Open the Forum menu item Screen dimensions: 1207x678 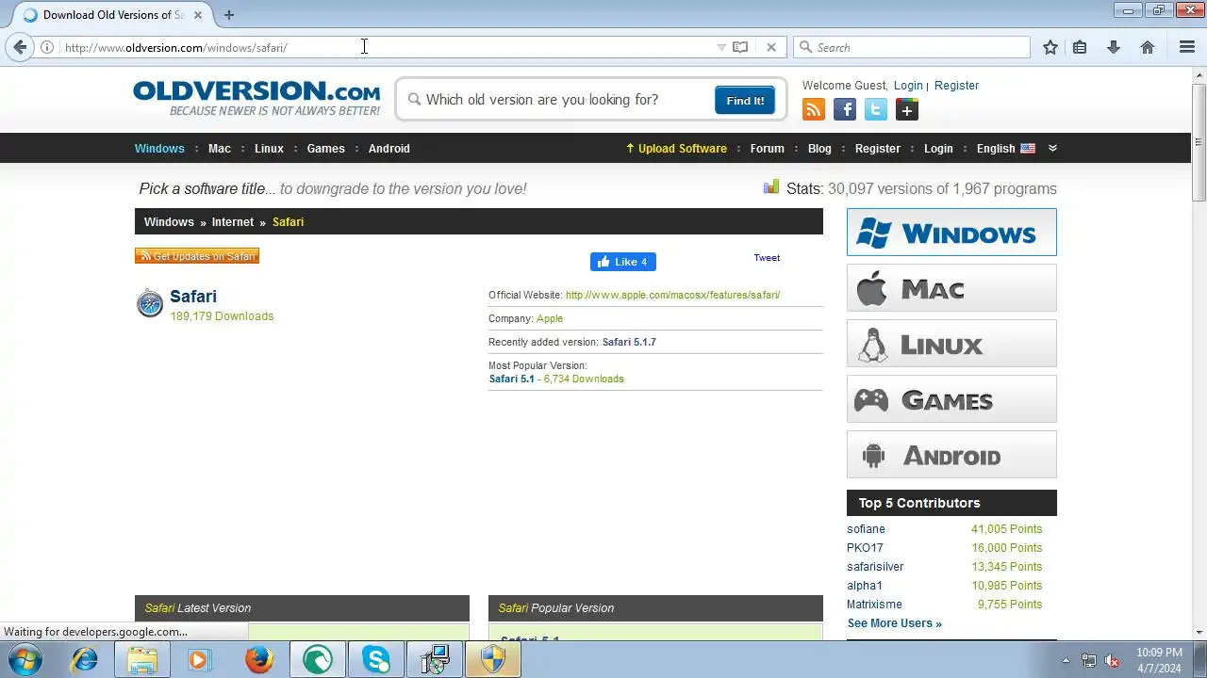click(x=767, y=148)
